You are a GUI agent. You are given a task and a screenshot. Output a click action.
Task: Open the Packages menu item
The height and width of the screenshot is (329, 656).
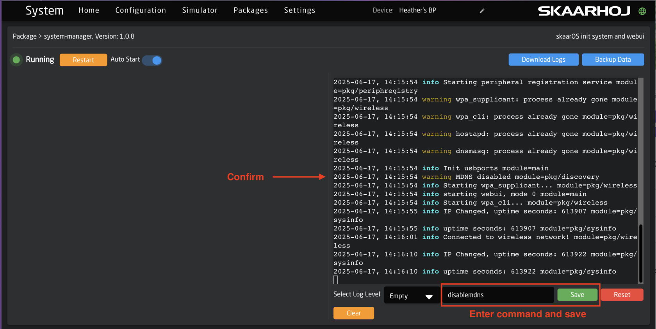(251, 11)
